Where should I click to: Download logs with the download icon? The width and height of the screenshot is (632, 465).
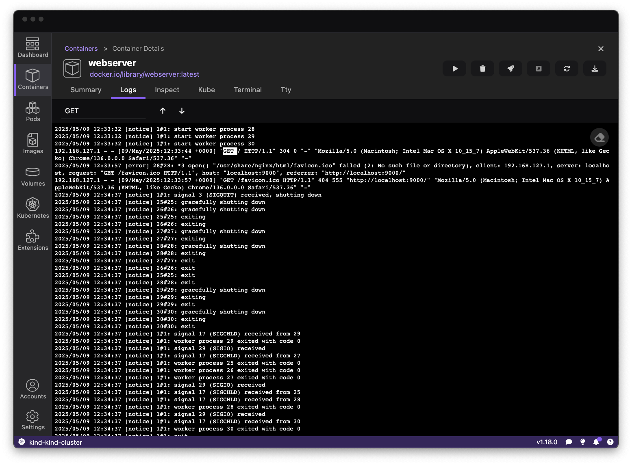coord(595,68)
